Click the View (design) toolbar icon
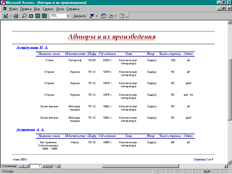 click(x=6, y=16)
